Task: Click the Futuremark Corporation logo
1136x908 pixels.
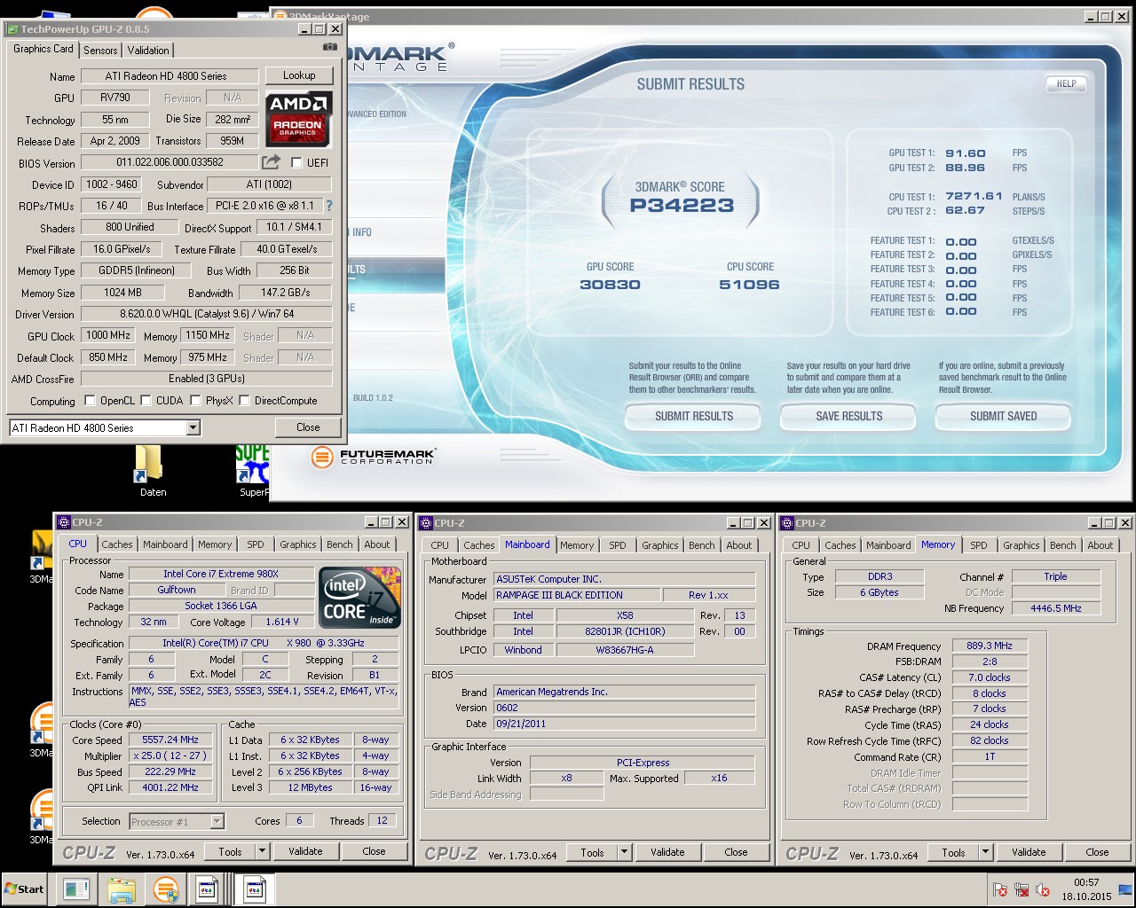Action: (x=373, y=457)
